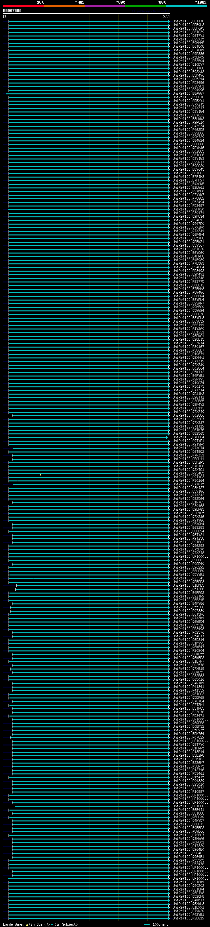Select the UniRef100_Q10DV7 label
Image resolution: width=210 pixels, height=927 pixels.
pos(188,65)
